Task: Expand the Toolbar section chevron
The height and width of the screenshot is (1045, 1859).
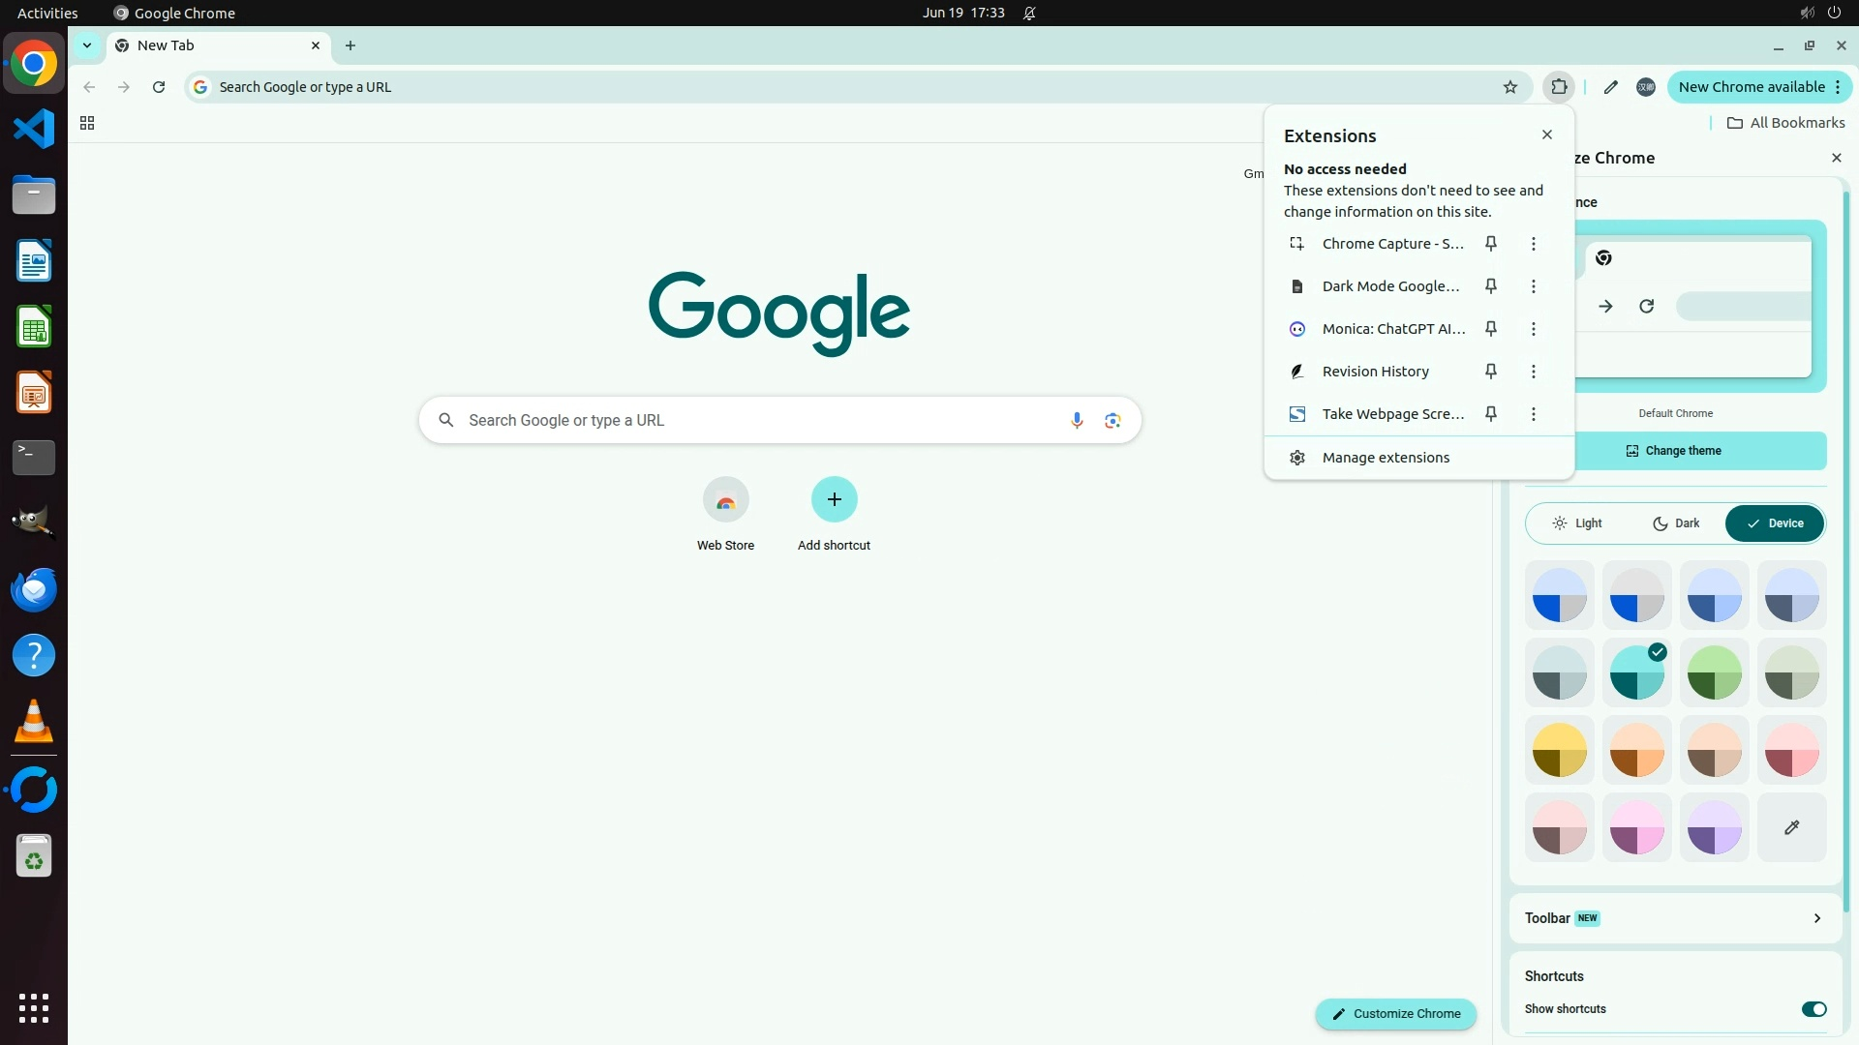Action: 1816,918
